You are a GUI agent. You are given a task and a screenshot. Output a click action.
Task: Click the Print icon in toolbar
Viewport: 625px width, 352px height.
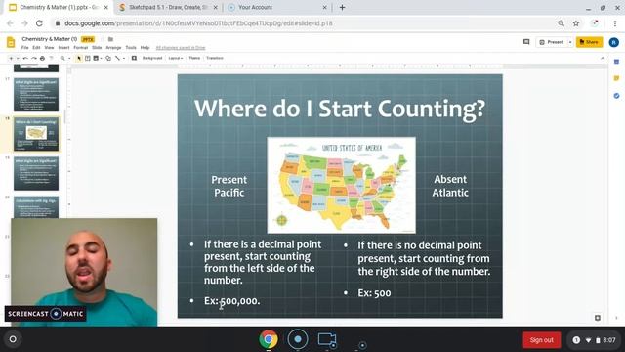click(42, 59)
